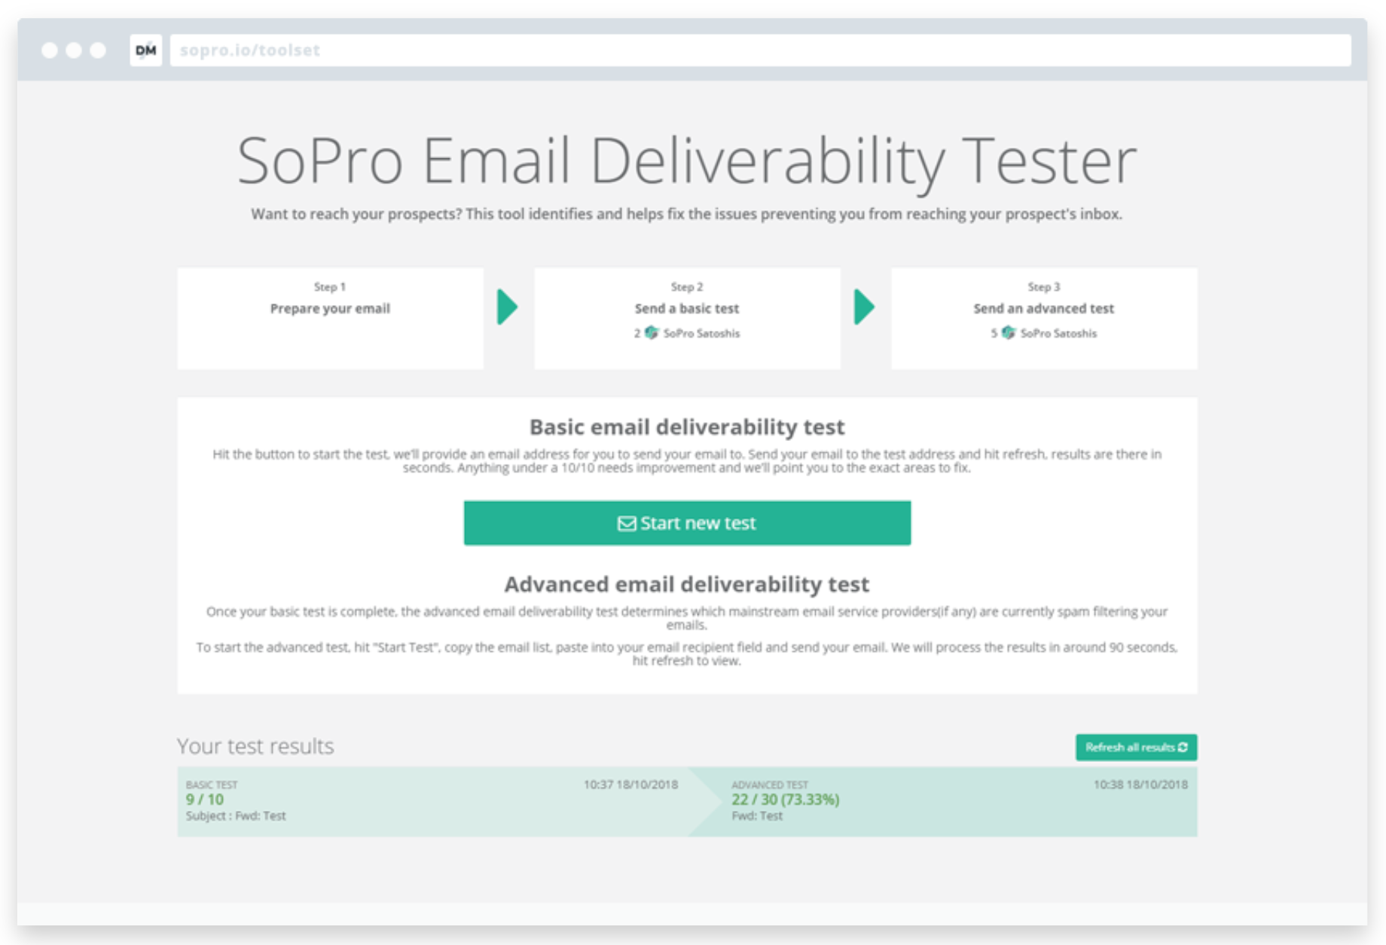The image size is (1386, 945).
Task: Open Step 1 Prepare your email card
Action: click(330, 318)
